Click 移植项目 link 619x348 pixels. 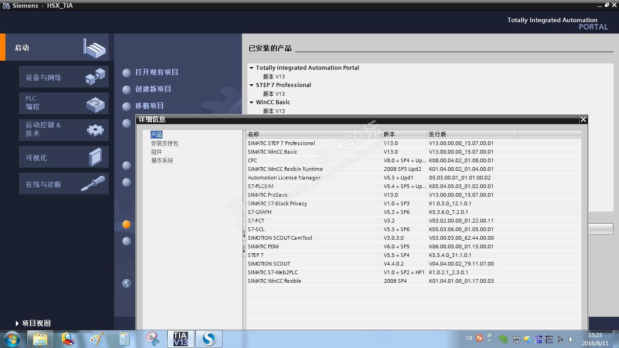(x=150, y=106)
